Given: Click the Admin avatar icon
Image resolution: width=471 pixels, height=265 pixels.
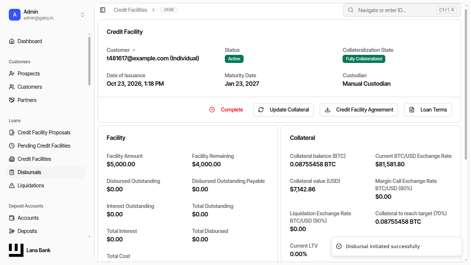Looking at the screenshot, I should point(15,15).
